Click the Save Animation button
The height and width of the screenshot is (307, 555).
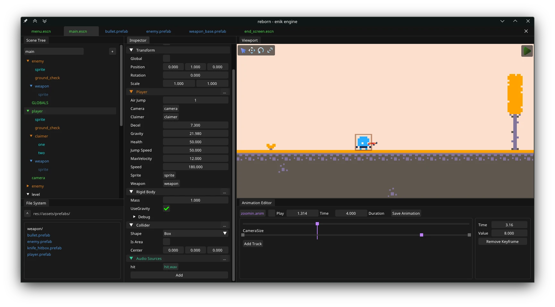point(406,213)
